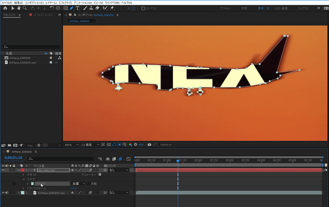Pick the Eraser tool
Image resolution: width=329 pixels, height=207 pixels.
(x=97, y=8)
